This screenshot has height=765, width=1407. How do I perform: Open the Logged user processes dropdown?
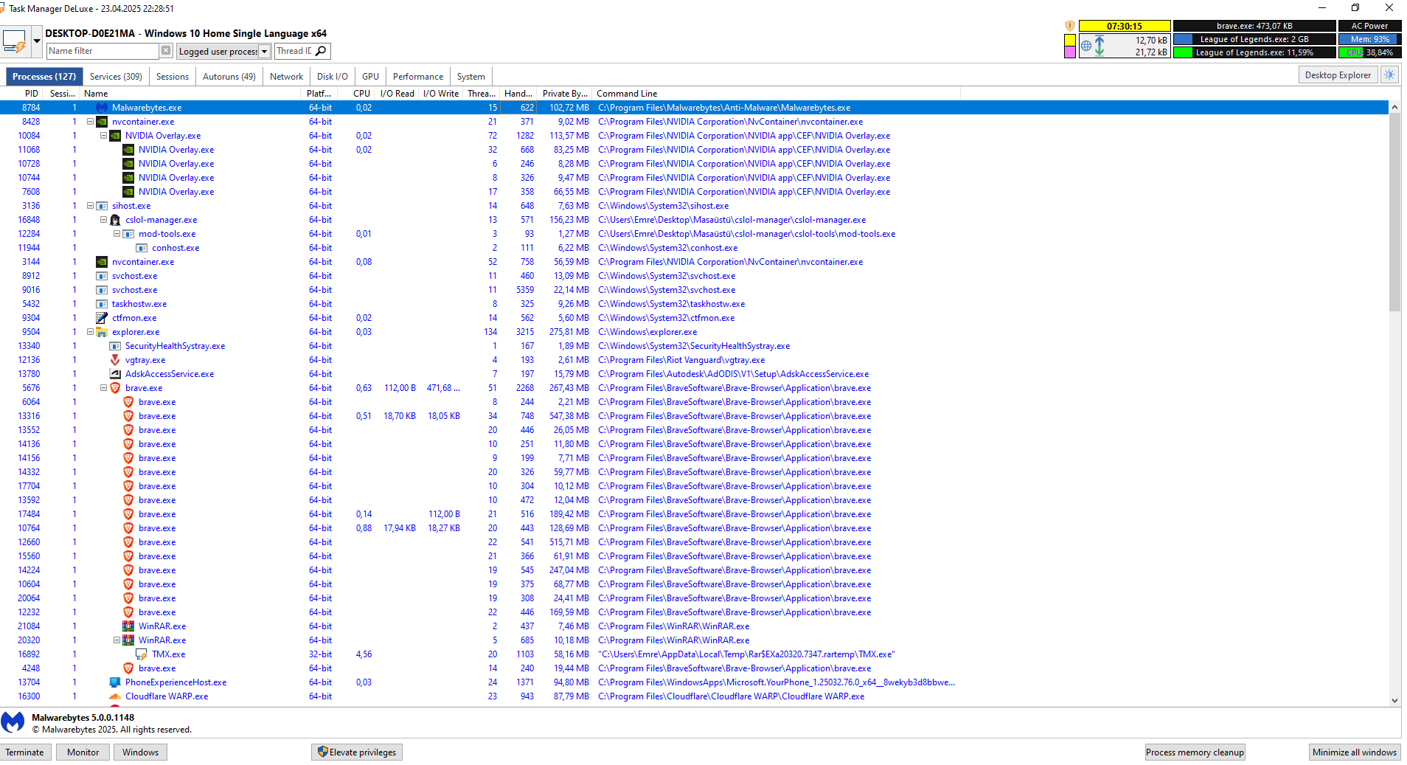(264, 51)
